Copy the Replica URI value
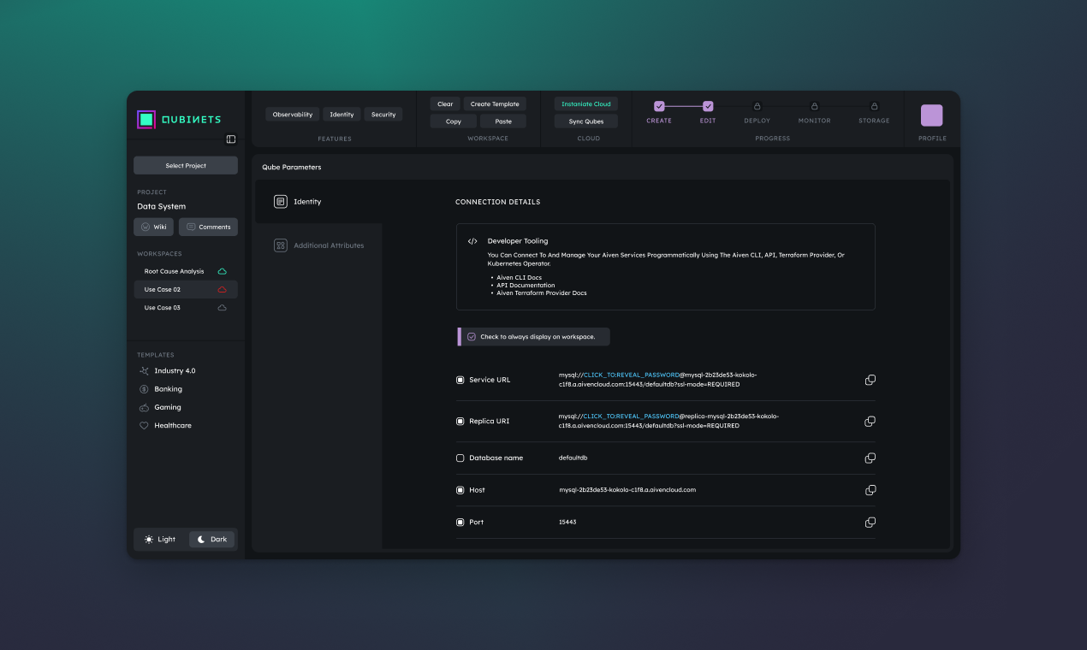This screenshot has width=1087, height=650. coord(870,422)
